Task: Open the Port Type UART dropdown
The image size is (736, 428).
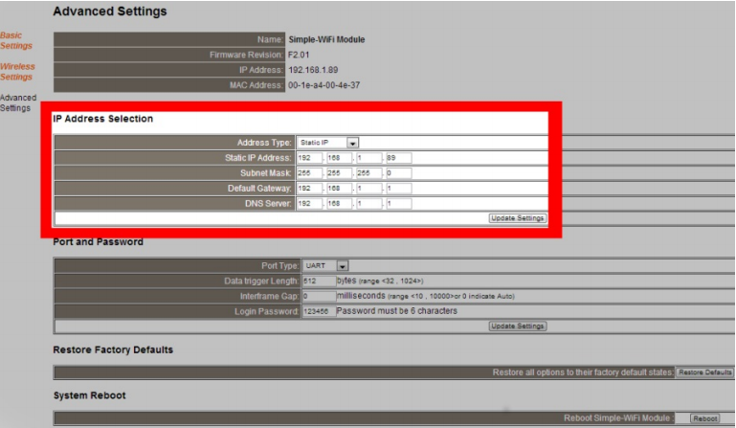Action: [325, 265]
